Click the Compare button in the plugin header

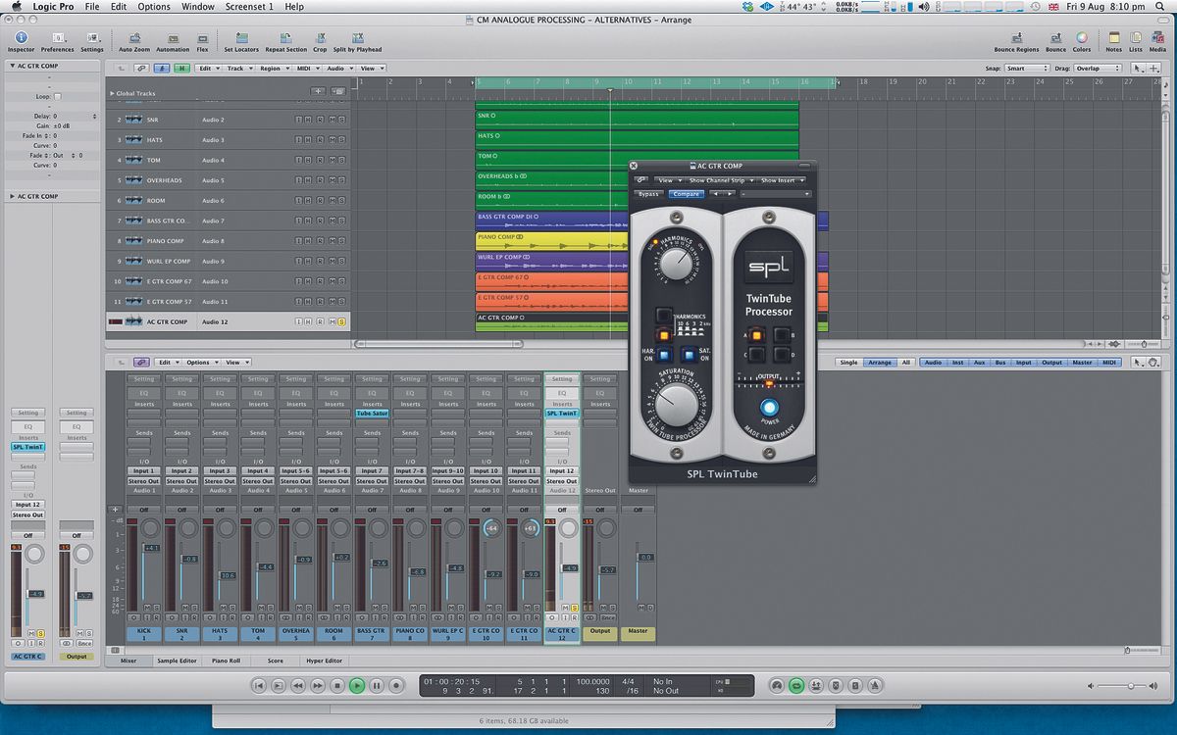pos(685,194)
